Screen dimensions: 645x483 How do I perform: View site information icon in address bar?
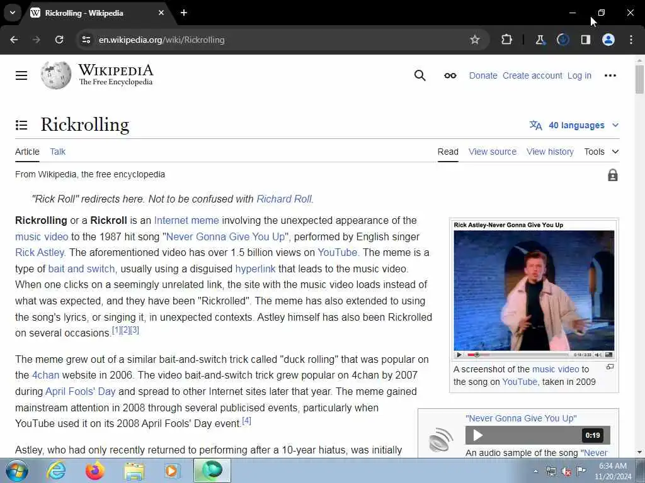86,40
